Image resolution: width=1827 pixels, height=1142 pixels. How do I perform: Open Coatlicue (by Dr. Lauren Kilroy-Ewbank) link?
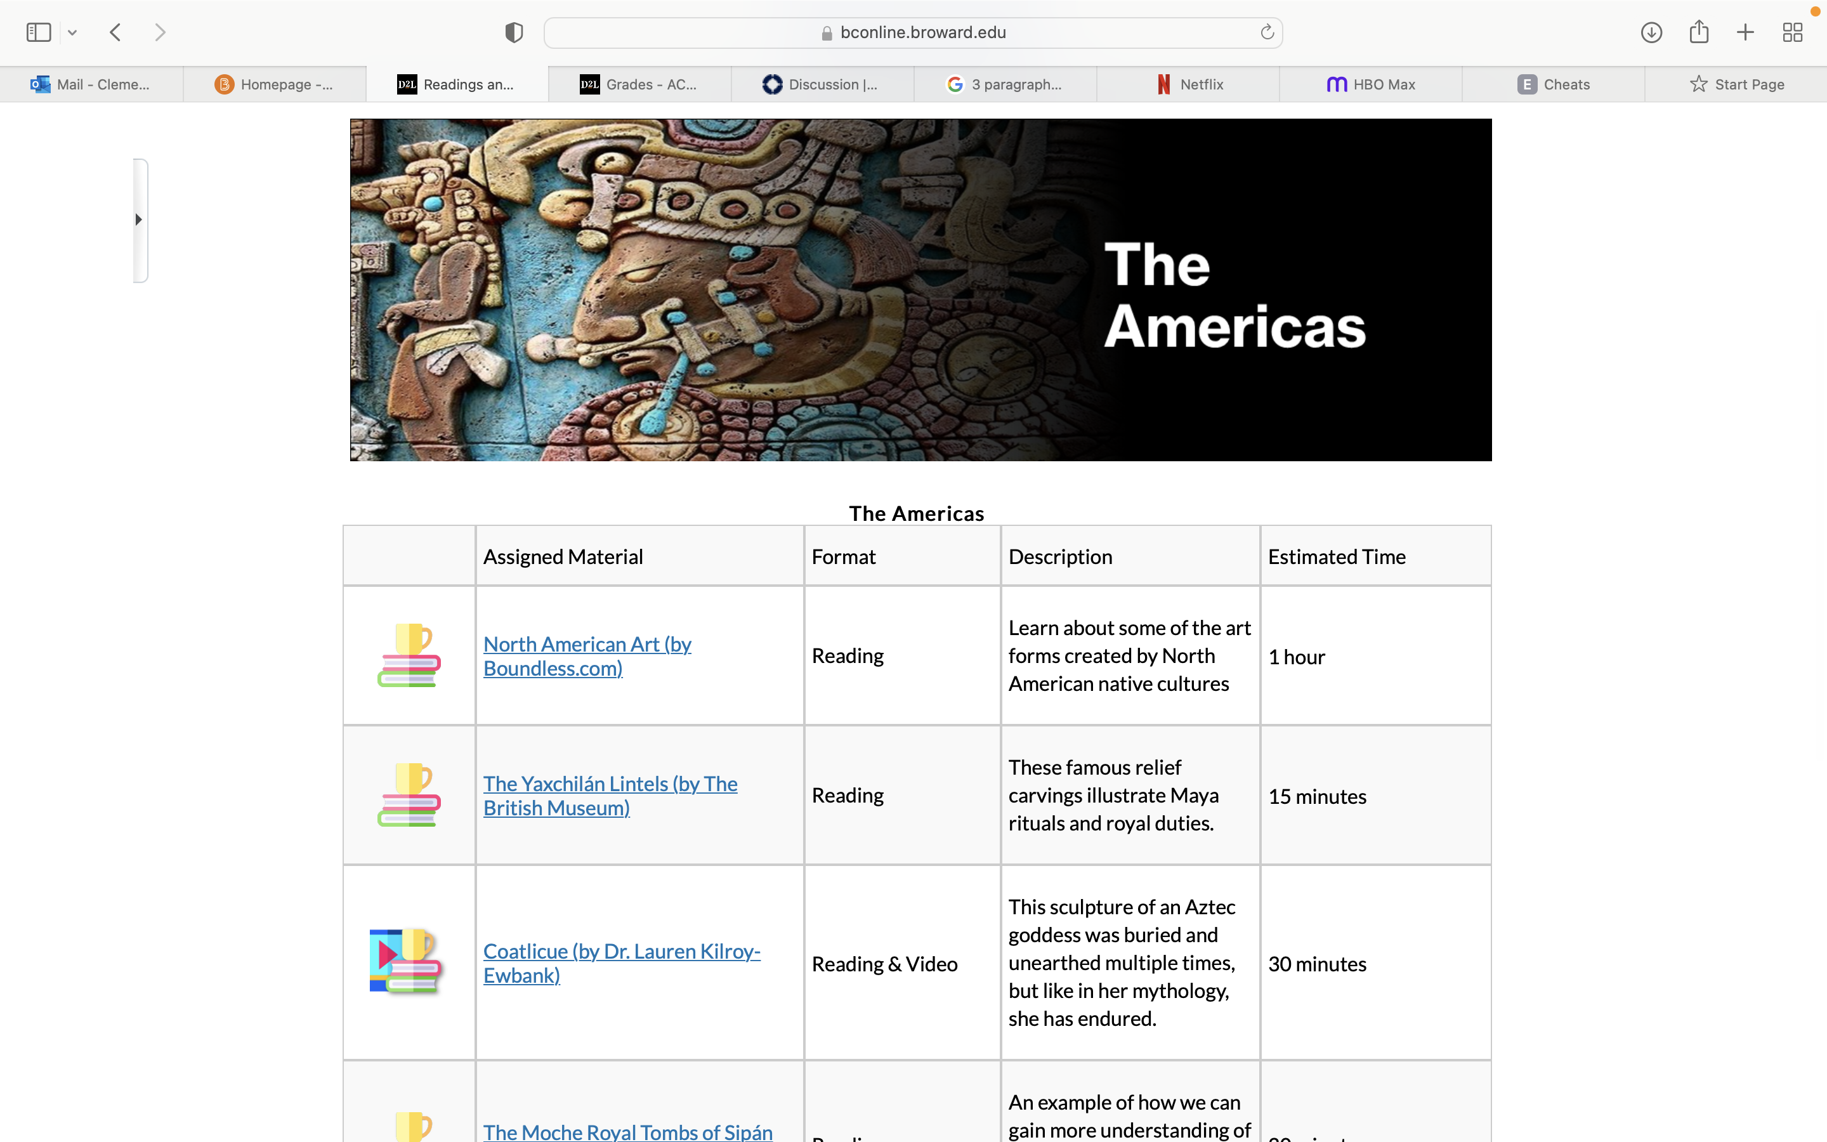pyautogui.click(x=621, y=963)
